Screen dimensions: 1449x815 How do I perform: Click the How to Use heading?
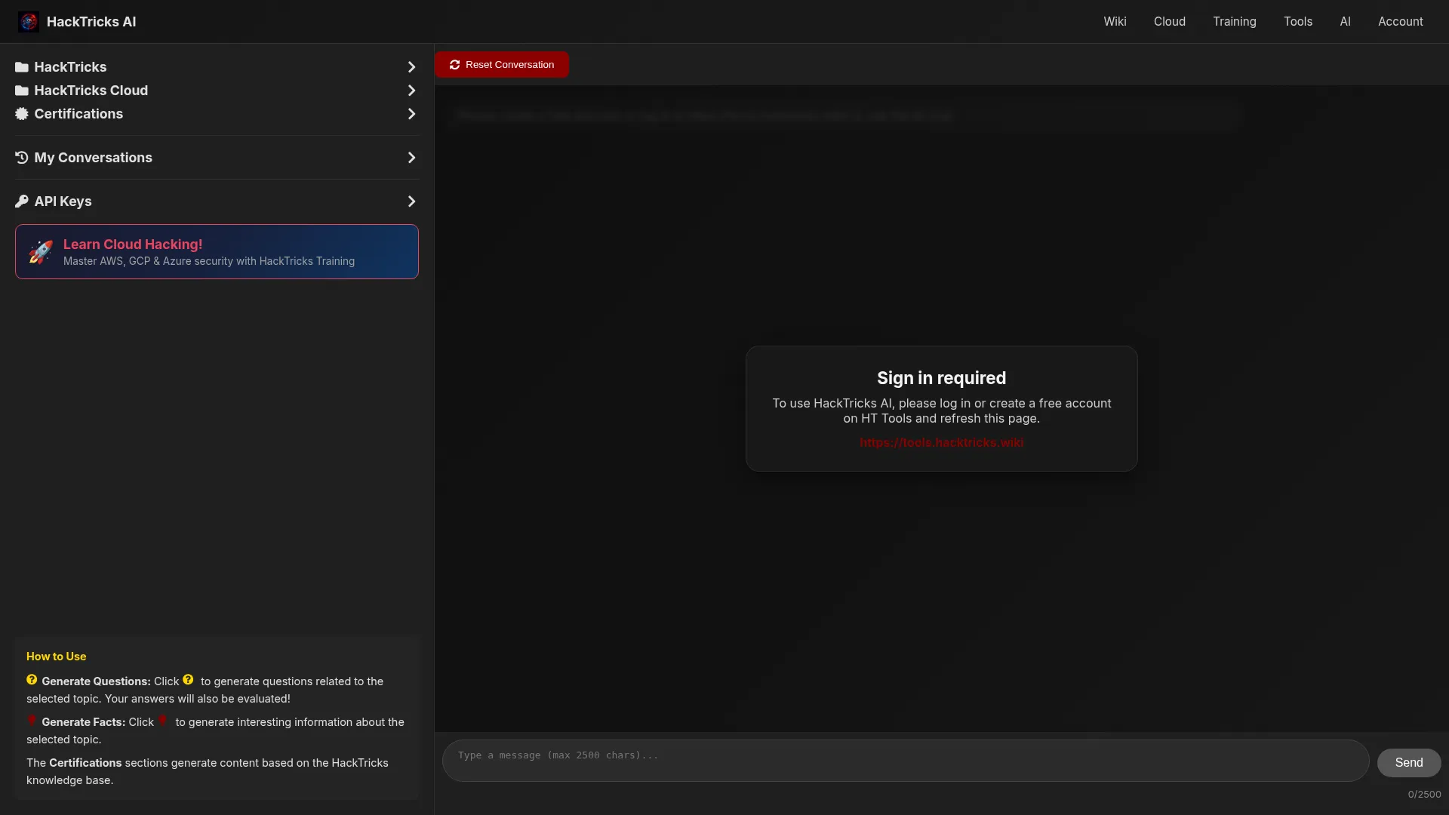point(56,657)
